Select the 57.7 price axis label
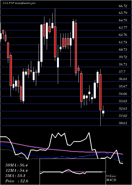Viewport: 132px width, 185px height. 122,72
